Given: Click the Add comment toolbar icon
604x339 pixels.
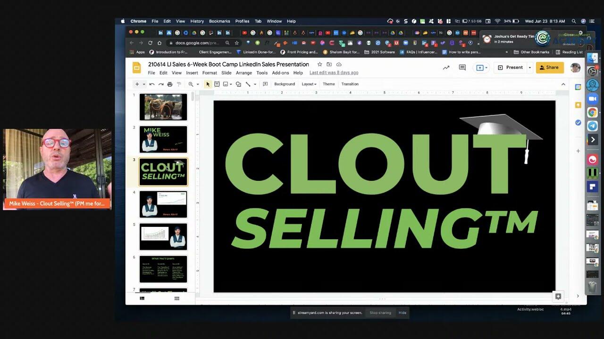Looking at the screenshot, I should click(265, 84).
